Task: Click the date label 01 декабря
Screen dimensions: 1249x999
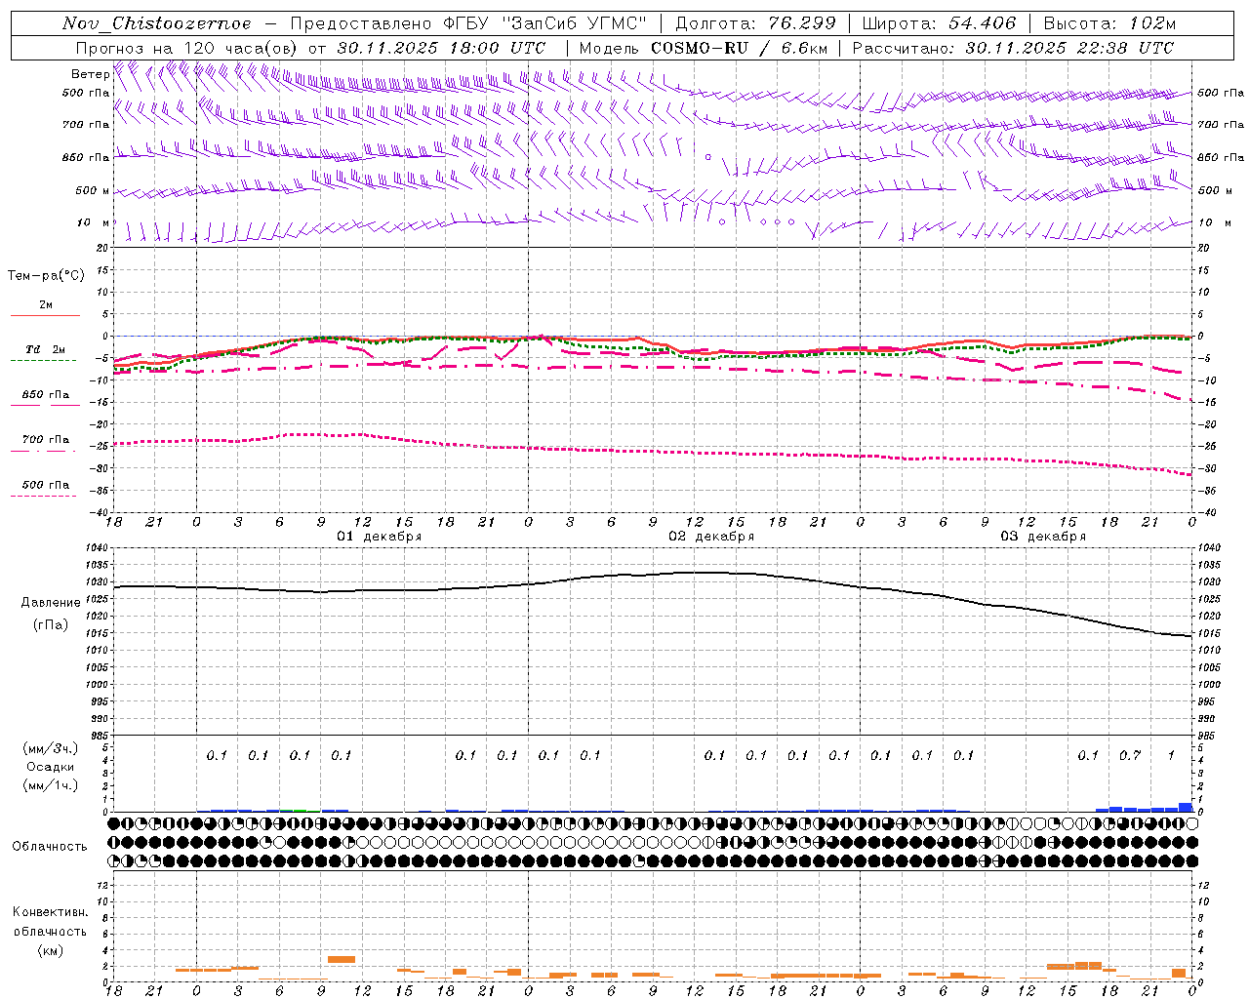Action: coord(380,537)
